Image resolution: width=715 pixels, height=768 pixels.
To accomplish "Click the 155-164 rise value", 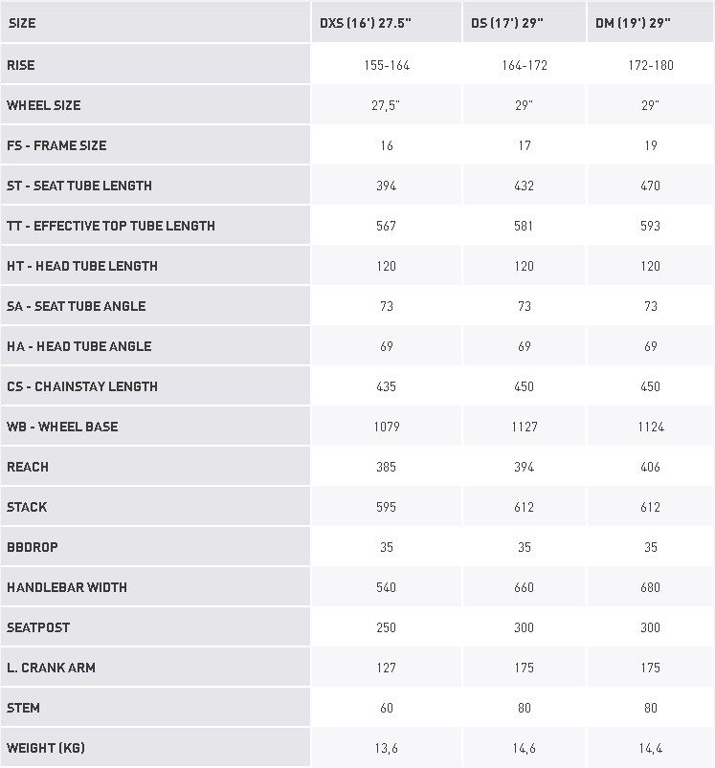I will coord(387,65).
